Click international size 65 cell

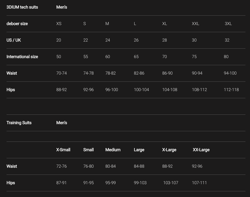click(136, 57)
